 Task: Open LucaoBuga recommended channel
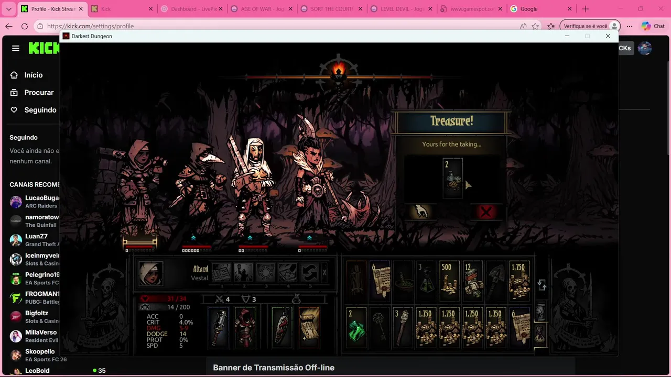pos(34,202)
